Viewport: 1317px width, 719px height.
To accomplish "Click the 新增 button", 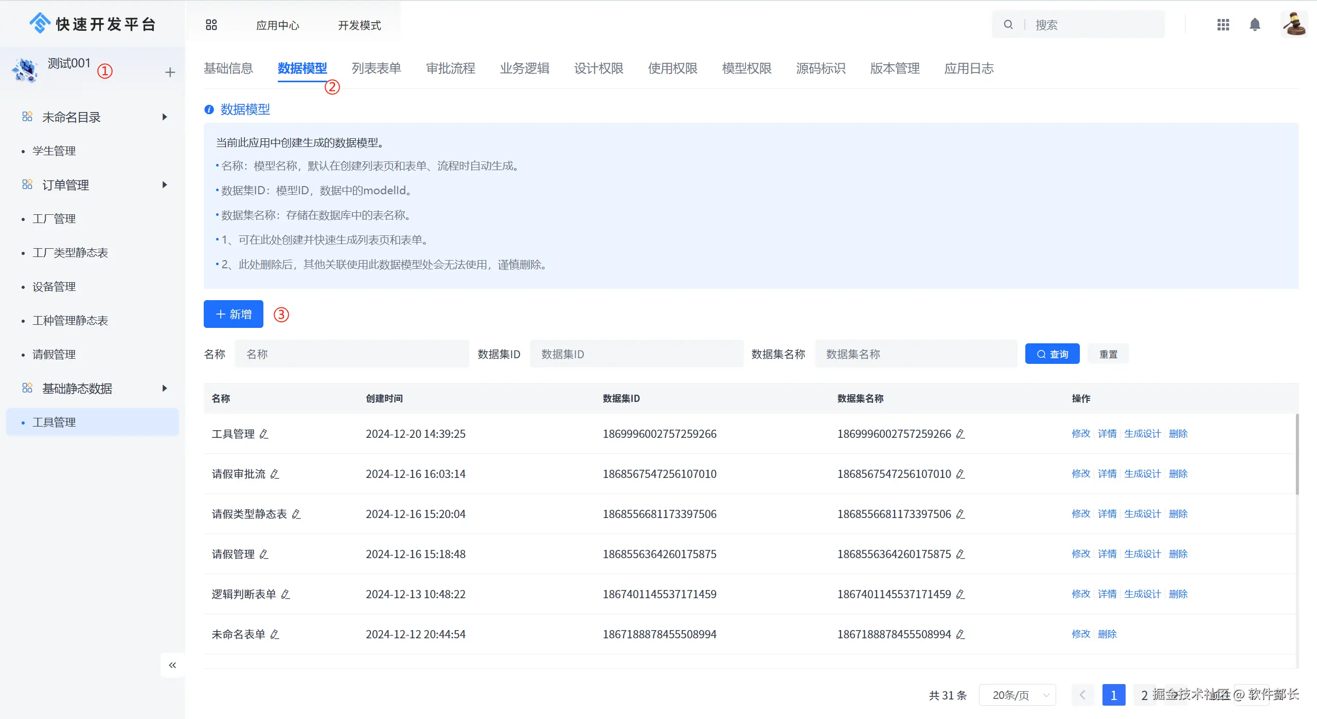I will tap(234, 314).
